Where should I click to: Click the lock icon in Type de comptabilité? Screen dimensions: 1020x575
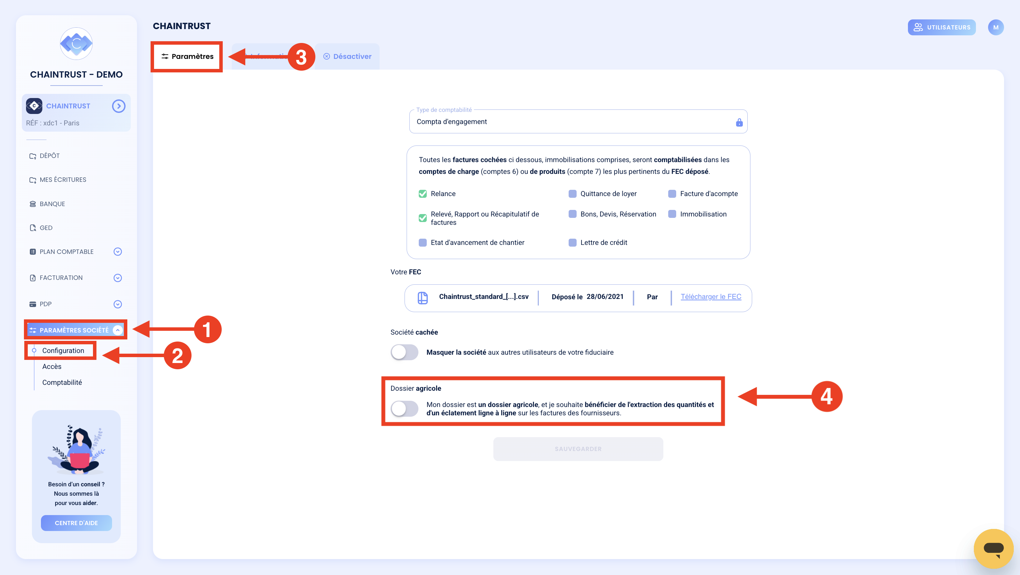pyautogui.click(x=739, y=122)
